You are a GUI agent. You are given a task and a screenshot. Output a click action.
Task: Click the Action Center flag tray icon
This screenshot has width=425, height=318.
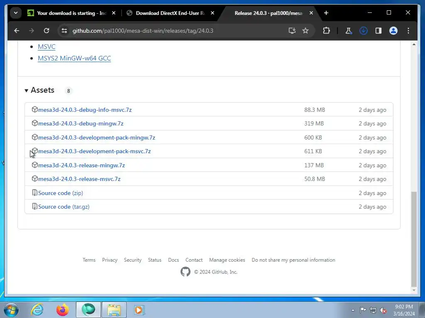(363, 310)
